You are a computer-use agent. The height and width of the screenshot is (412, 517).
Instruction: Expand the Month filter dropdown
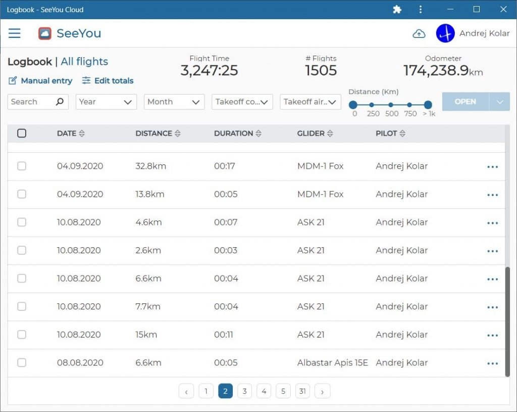point(174,102)
